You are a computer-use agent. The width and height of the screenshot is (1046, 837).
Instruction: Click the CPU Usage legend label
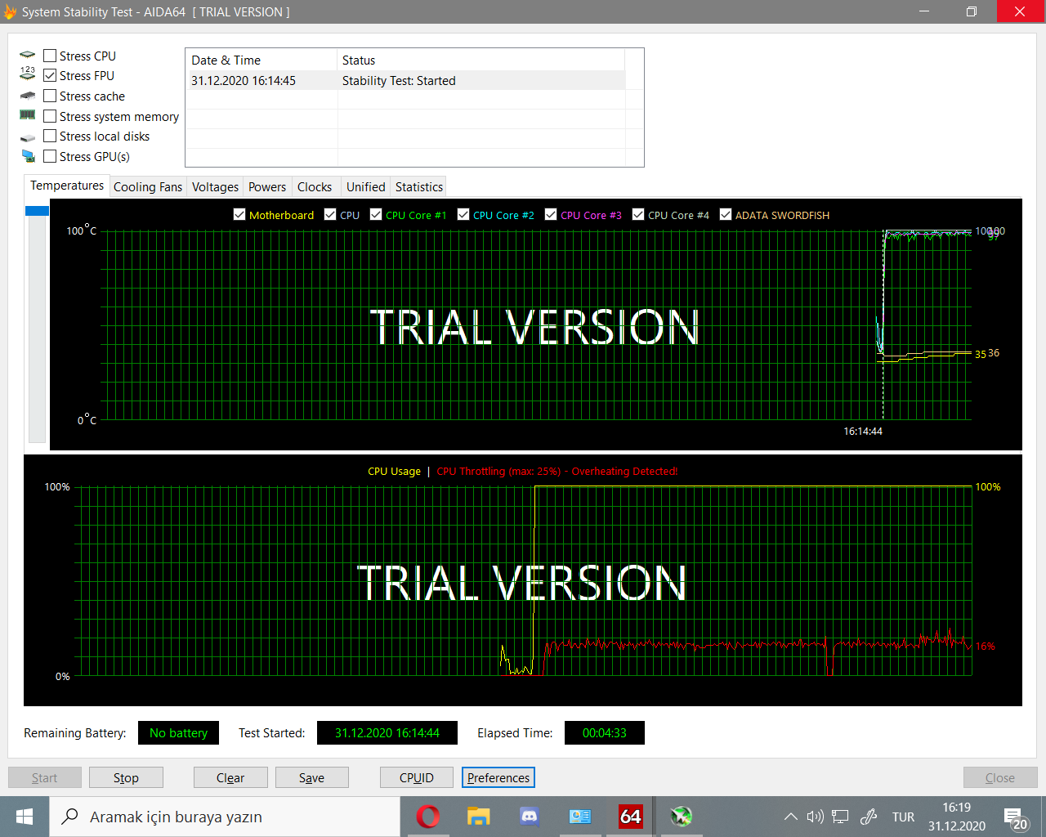click(x=394, y=471)
